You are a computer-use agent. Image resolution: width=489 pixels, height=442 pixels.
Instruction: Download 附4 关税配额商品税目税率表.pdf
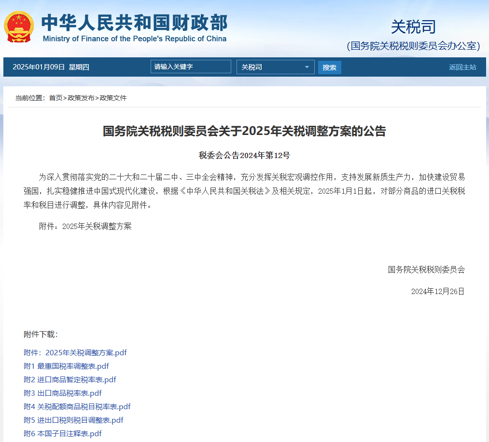[77, 406]
